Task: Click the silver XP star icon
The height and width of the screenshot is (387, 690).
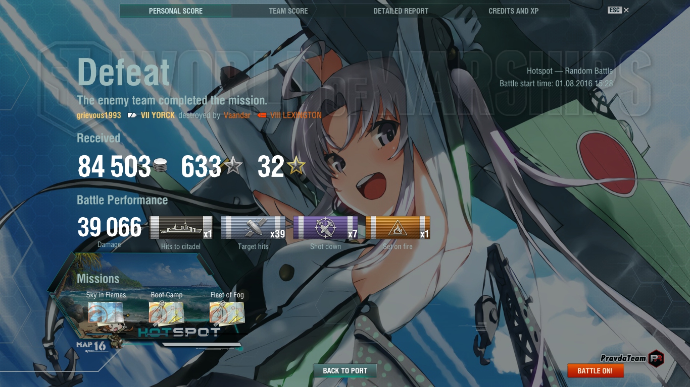Action: (233, 165)
